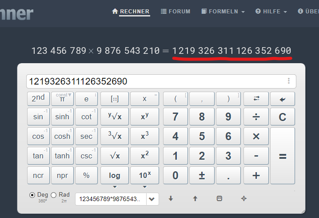This screenshot has width=319, height=218.
Task: Expand the arrow below log button
Action: click(115, 187)
